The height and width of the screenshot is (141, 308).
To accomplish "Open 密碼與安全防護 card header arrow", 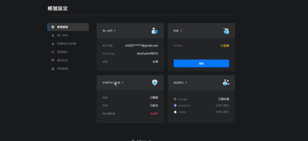I will (x=123, y=82).
